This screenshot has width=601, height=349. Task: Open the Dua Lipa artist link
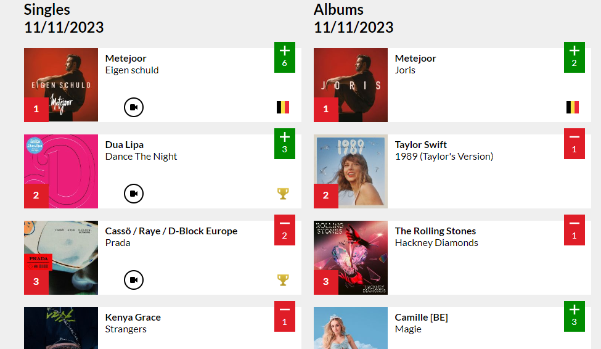(x=125, y=144)
